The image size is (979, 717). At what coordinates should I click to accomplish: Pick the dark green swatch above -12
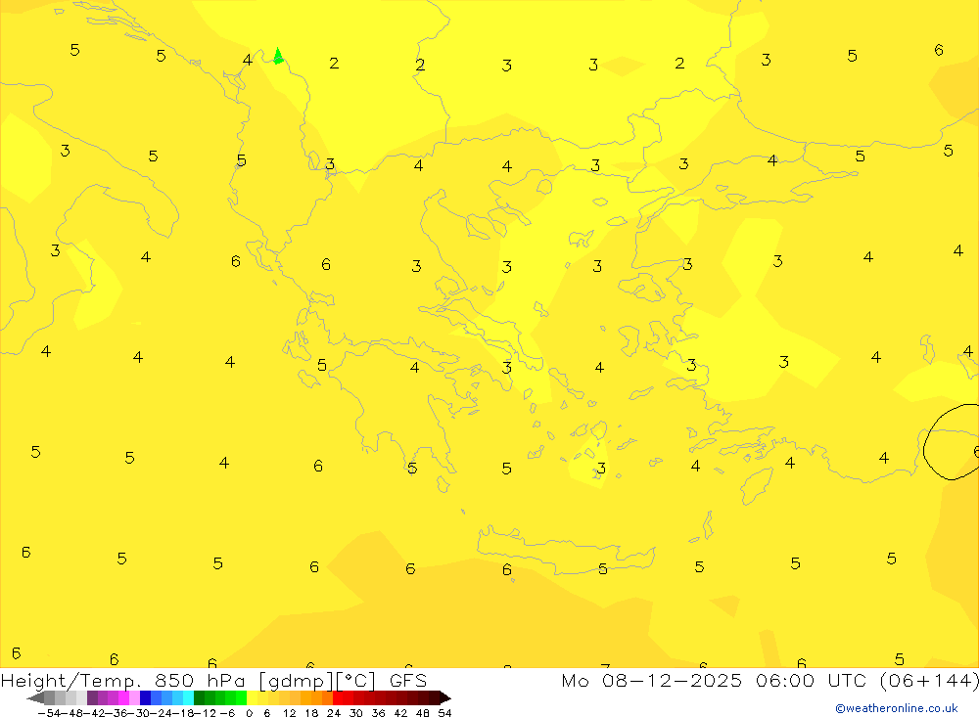(199, 697)
